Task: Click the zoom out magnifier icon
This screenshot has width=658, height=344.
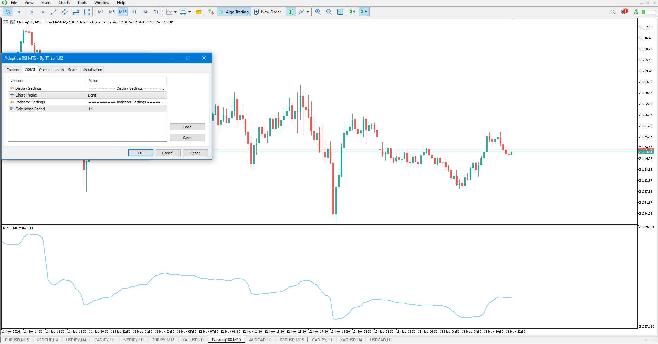Action: pyautogui.click(x=329, y=12)
